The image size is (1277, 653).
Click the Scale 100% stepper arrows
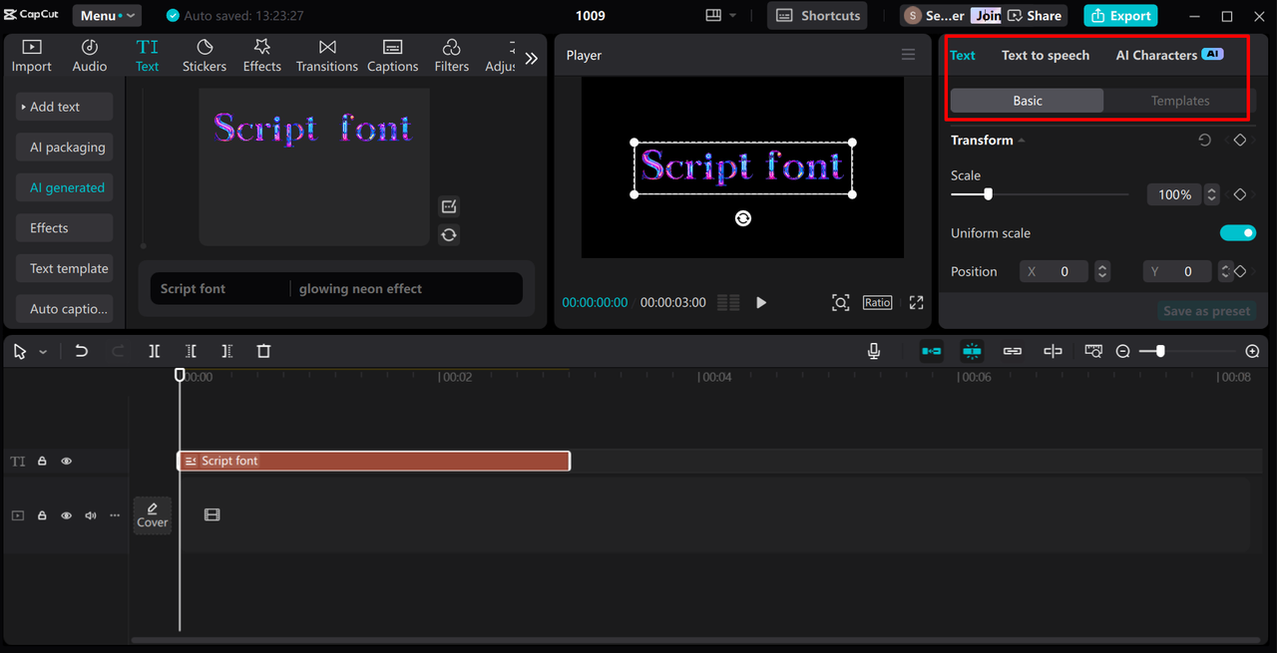[1211, 194]
